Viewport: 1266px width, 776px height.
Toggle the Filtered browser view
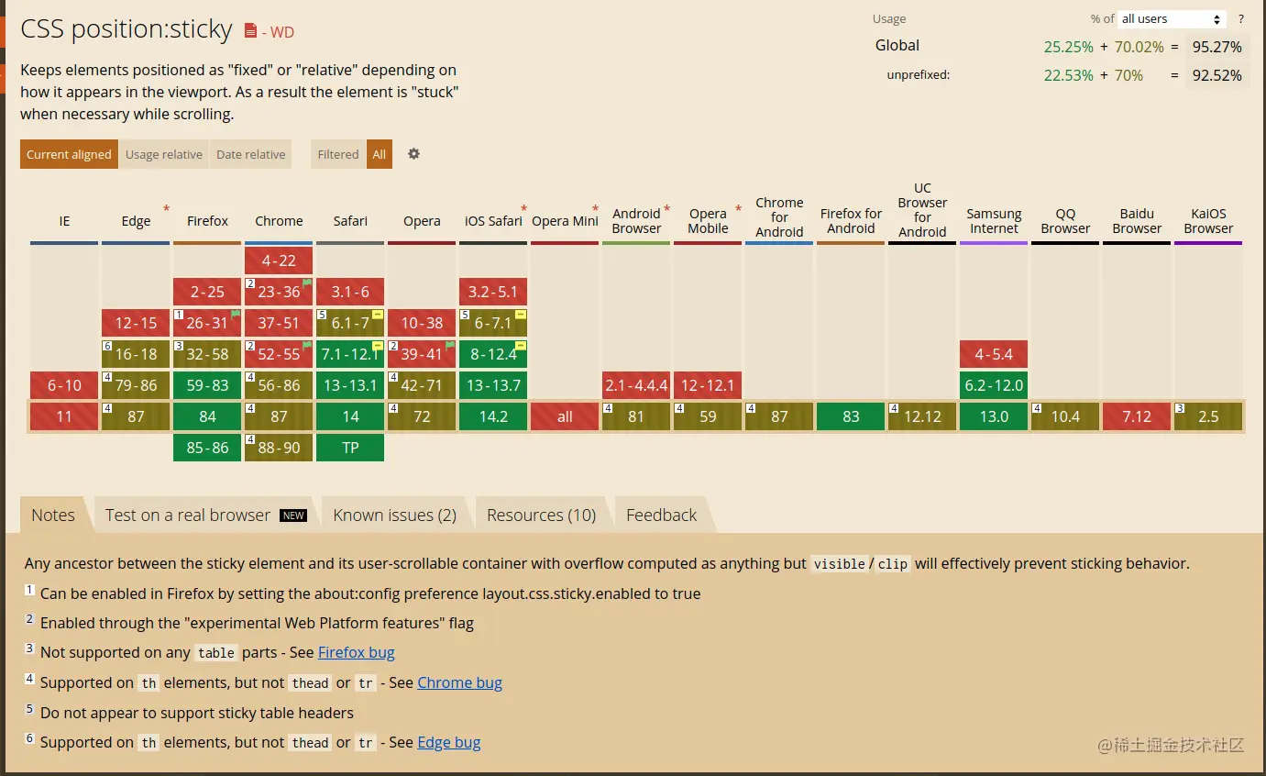pos(338,154)
